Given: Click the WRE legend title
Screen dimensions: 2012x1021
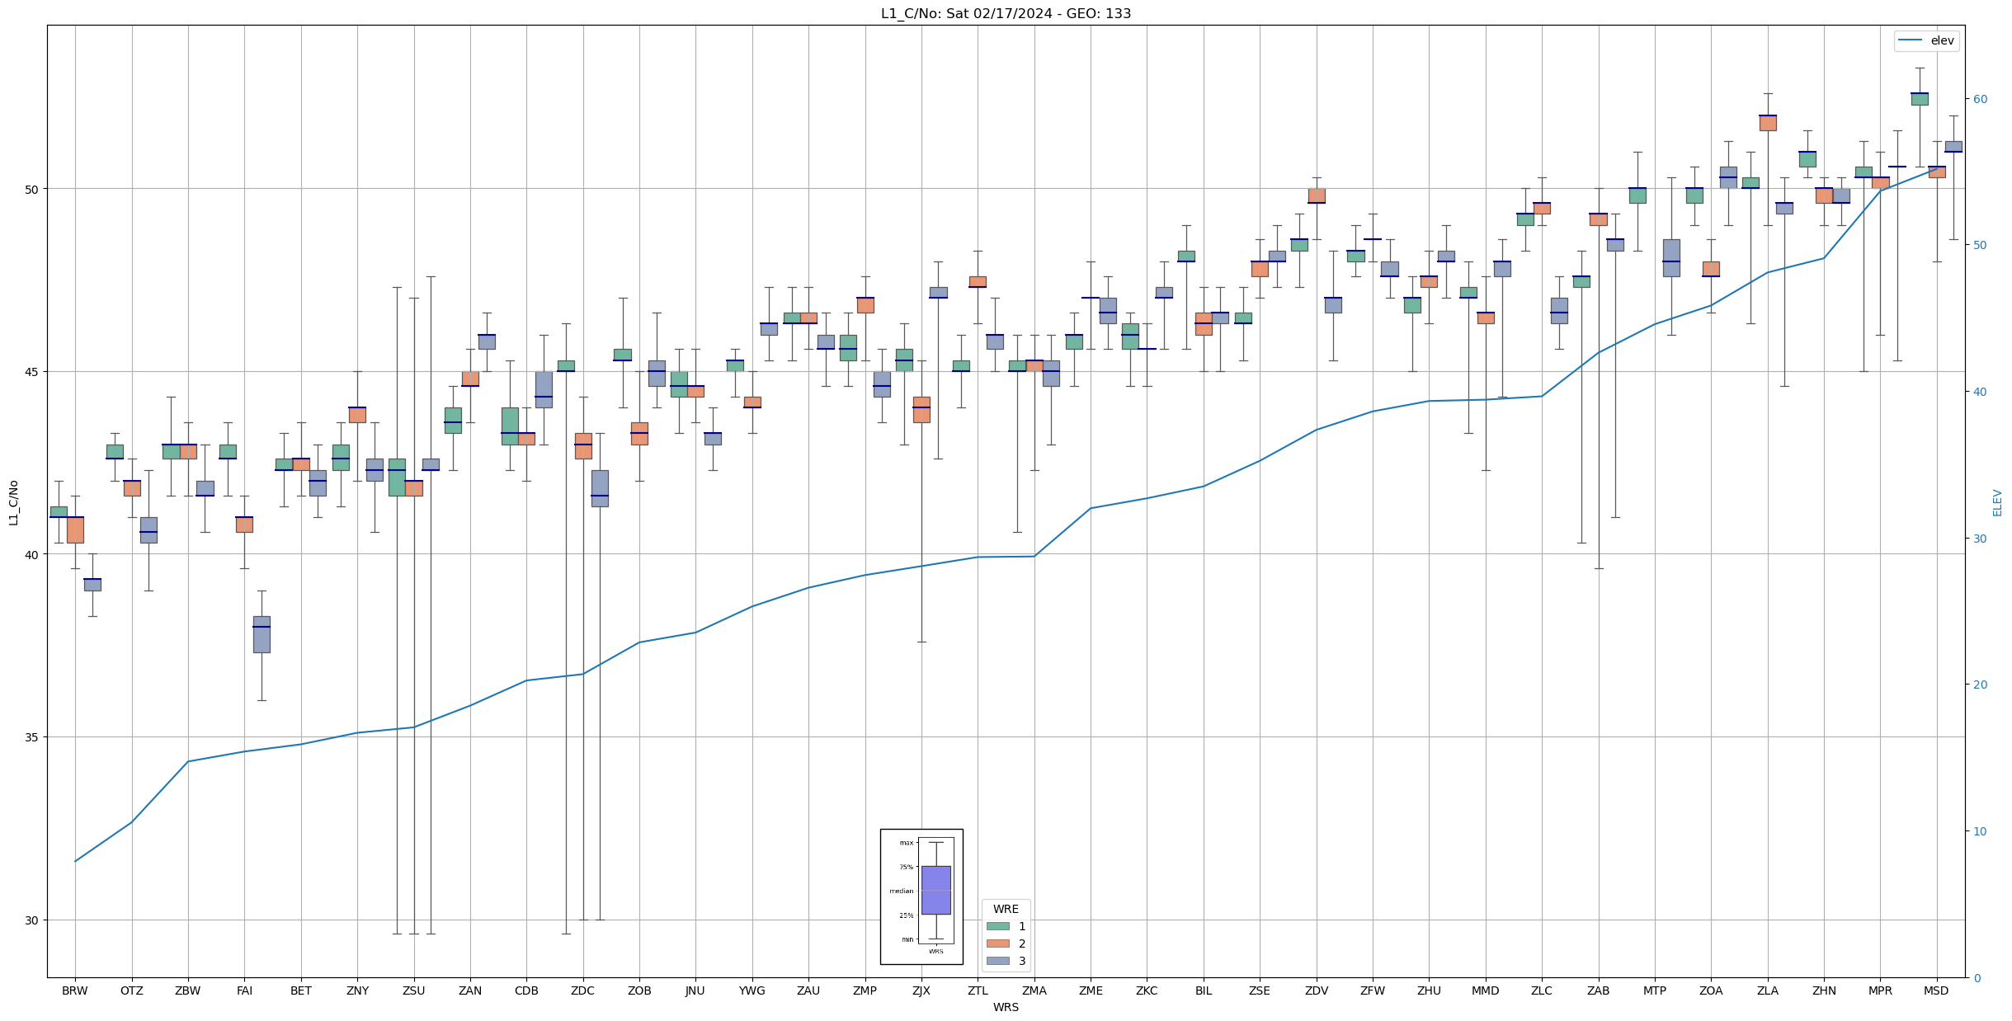Looking at the screenshot, I should click(x=1006, y=910).
